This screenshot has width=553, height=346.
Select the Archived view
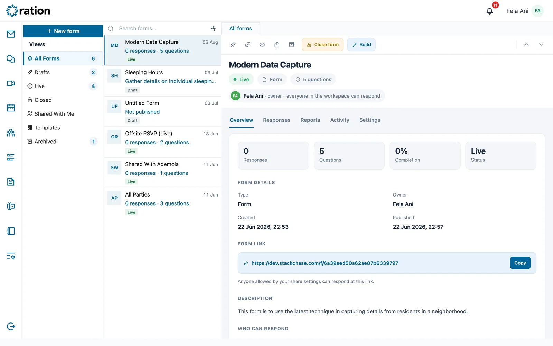coord(63,142)
